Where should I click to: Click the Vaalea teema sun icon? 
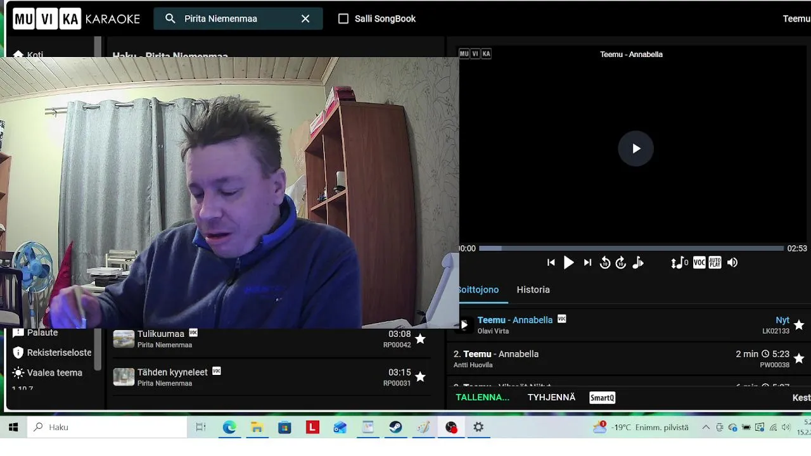[18, 372]
